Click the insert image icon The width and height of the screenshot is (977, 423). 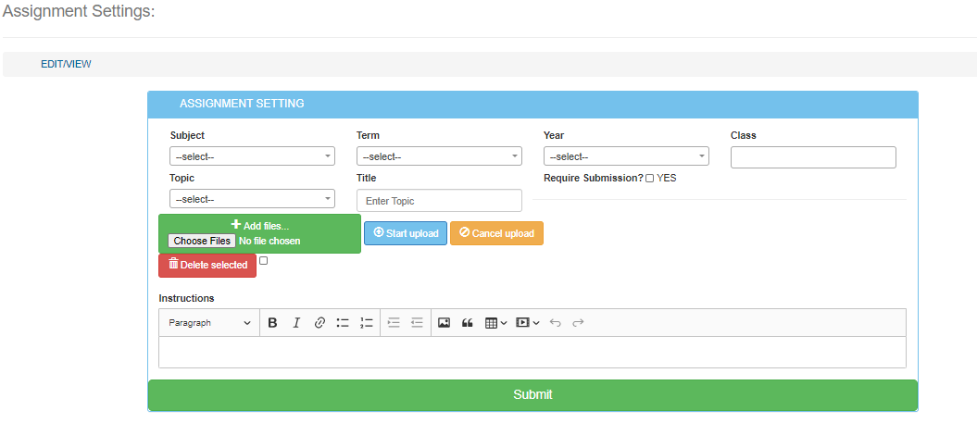pyautogui.click(x=444, y=323)
